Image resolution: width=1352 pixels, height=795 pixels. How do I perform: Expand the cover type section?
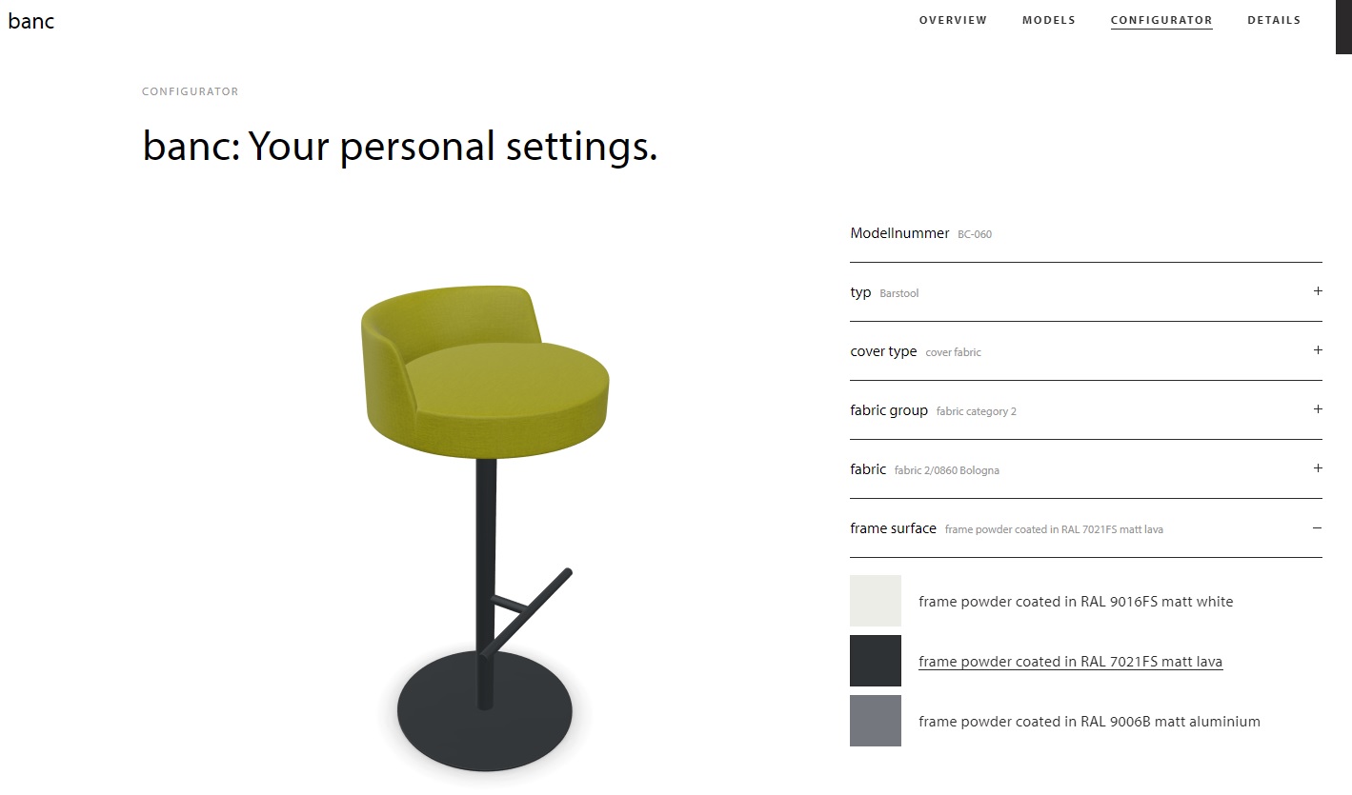(883, 351)
